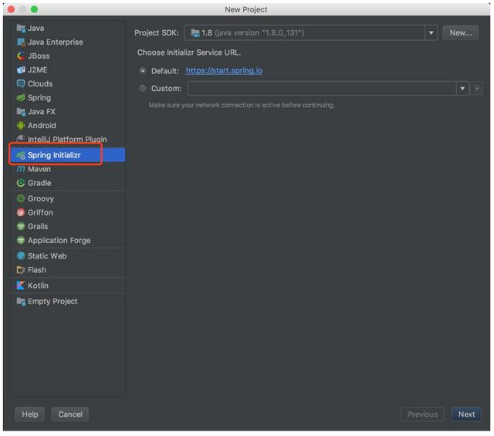The image size is (494, 436).
Task: Click the Android robot icon
Action: [x=21, y=126]
